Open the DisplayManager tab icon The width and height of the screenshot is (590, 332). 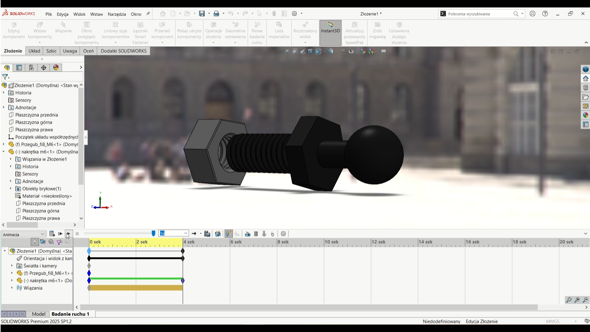coord(56,68)
